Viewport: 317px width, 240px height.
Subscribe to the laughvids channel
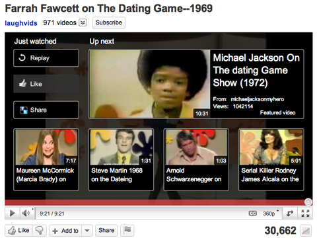pyautogui.click(x=109, y=22)
